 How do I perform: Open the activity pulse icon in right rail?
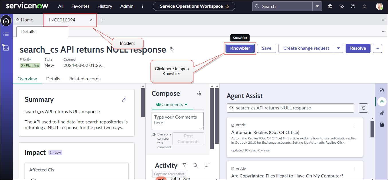tap(382, 90)
